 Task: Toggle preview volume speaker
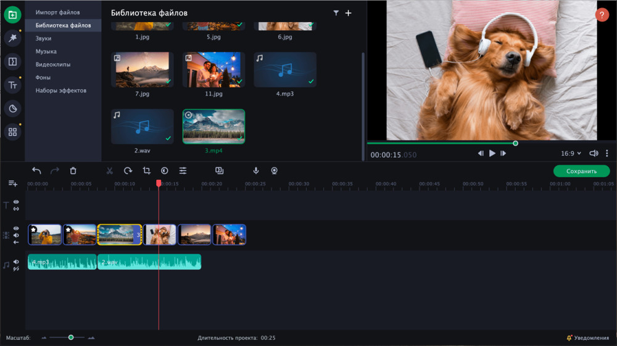(594, 153)
